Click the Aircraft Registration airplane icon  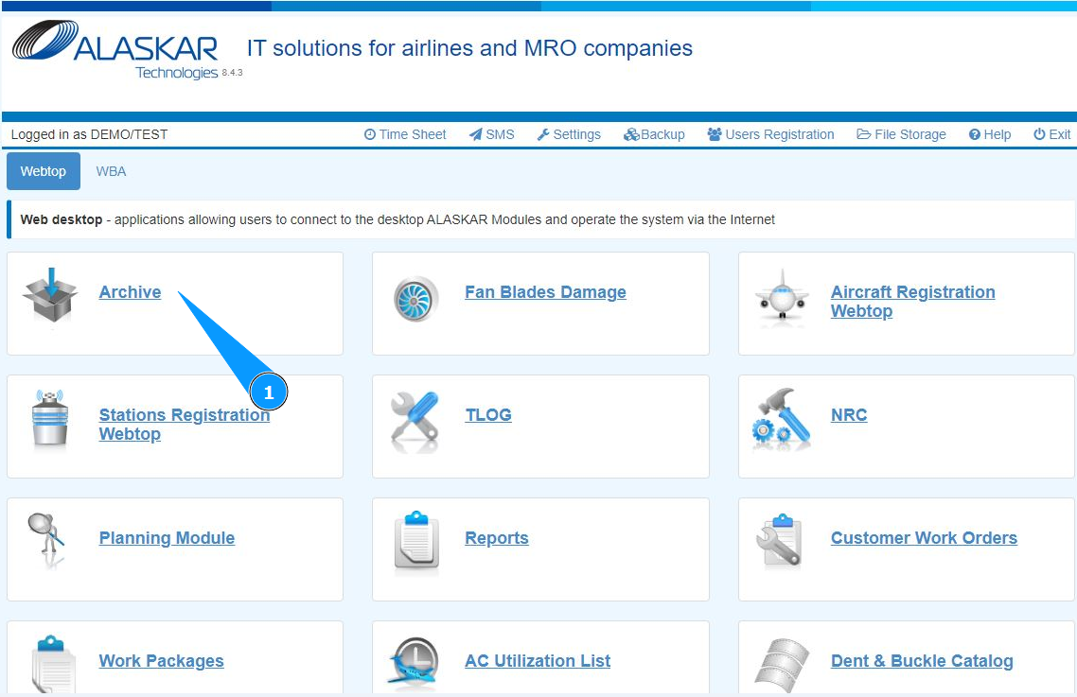click(x=782, y=296)
